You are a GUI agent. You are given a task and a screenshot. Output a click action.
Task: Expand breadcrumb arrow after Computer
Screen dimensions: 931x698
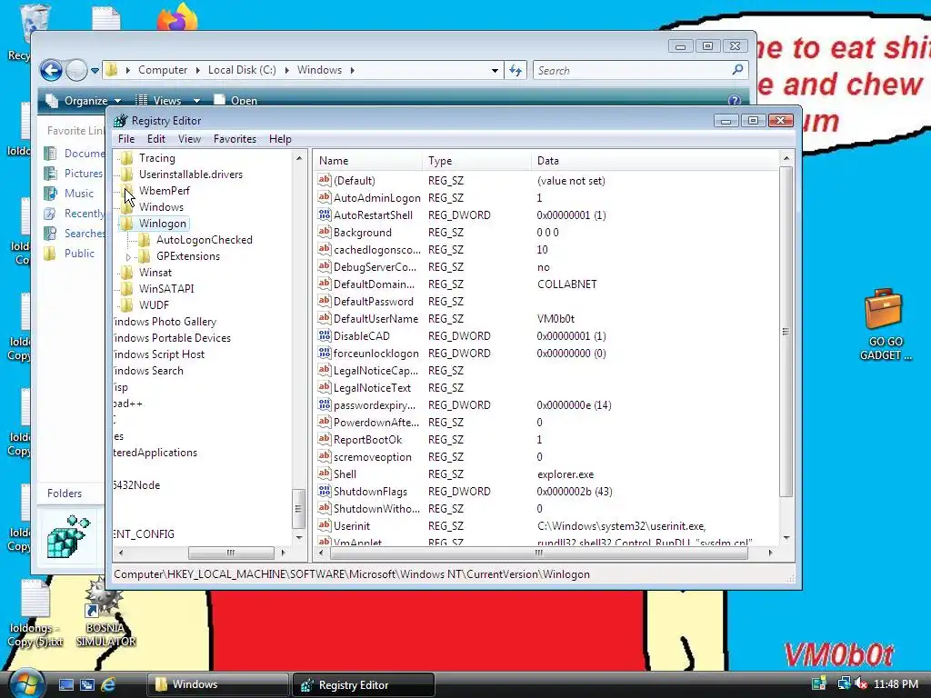click(x=197, y=70)
